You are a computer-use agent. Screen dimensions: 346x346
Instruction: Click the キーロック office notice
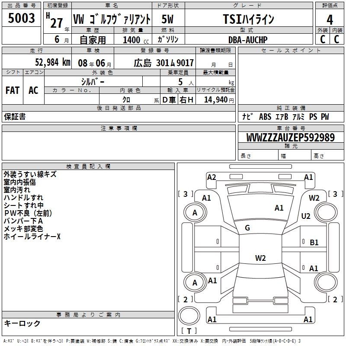tap(22, 323)
